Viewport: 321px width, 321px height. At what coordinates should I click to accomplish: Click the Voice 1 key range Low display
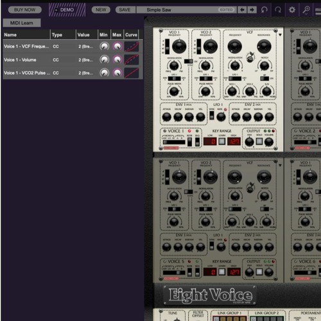[x=210, y=141]
